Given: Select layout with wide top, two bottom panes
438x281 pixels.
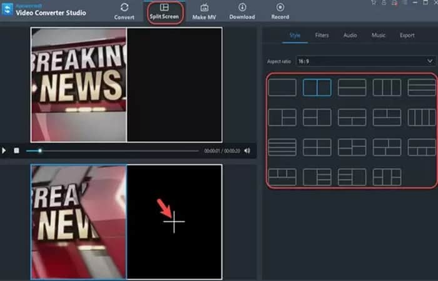Looking at the screenshot, I should [x=352, y=117].
